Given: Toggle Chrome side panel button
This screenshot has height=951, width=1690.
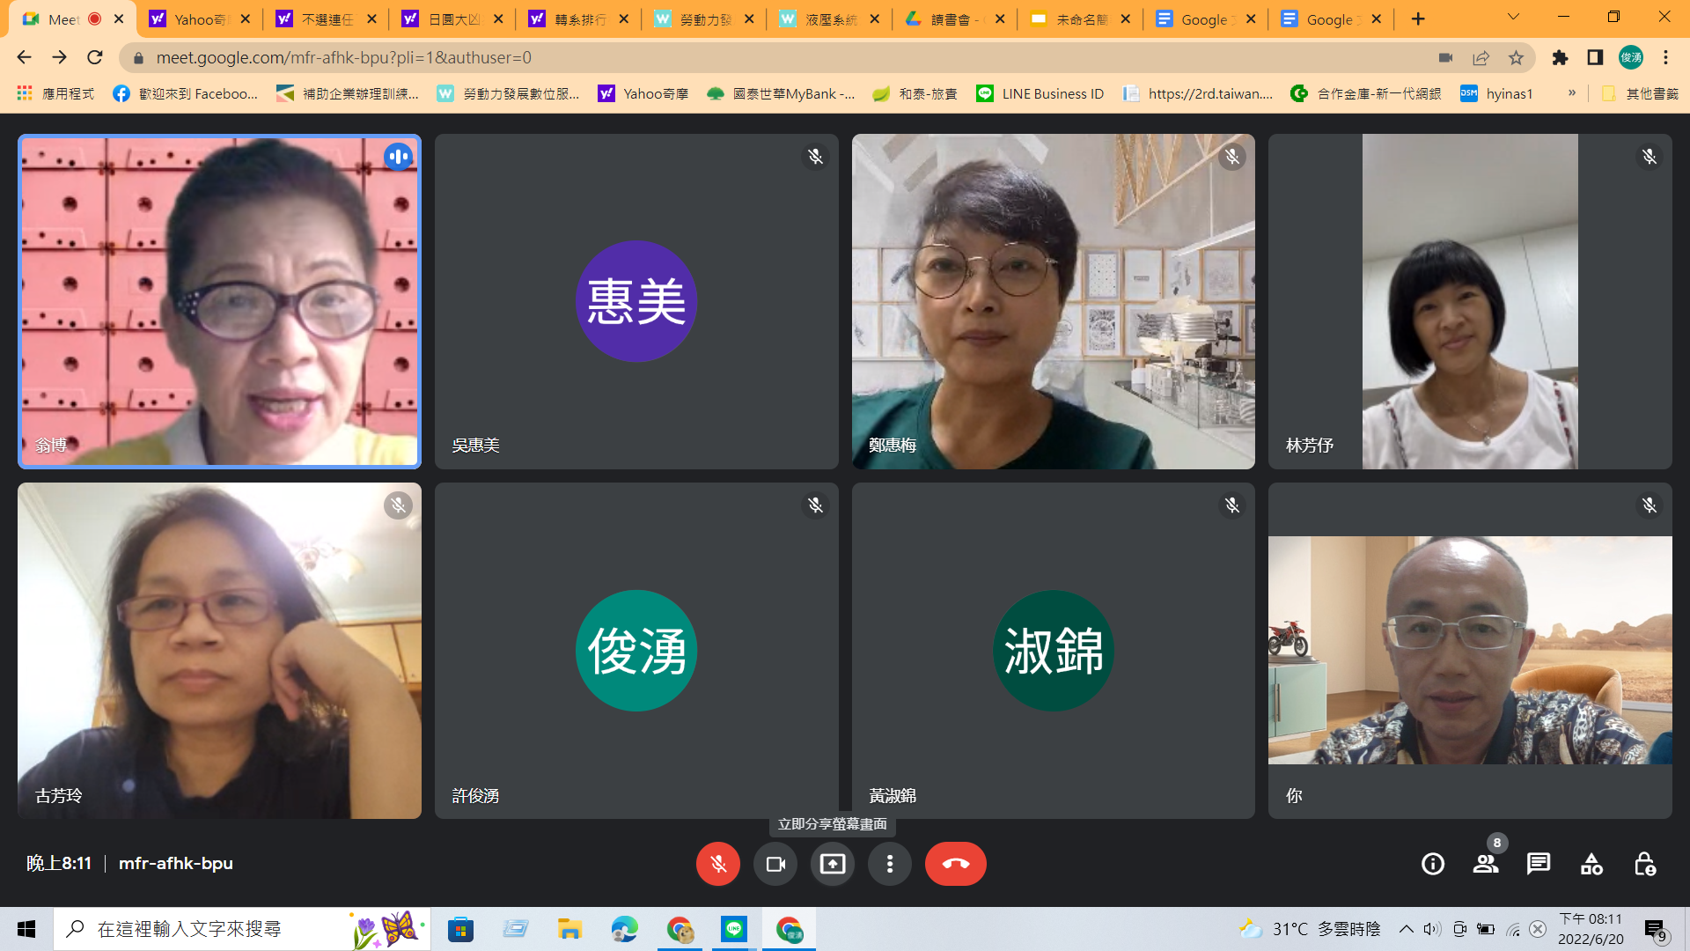Looking at the screenshot, I should tap(1595, 58).
